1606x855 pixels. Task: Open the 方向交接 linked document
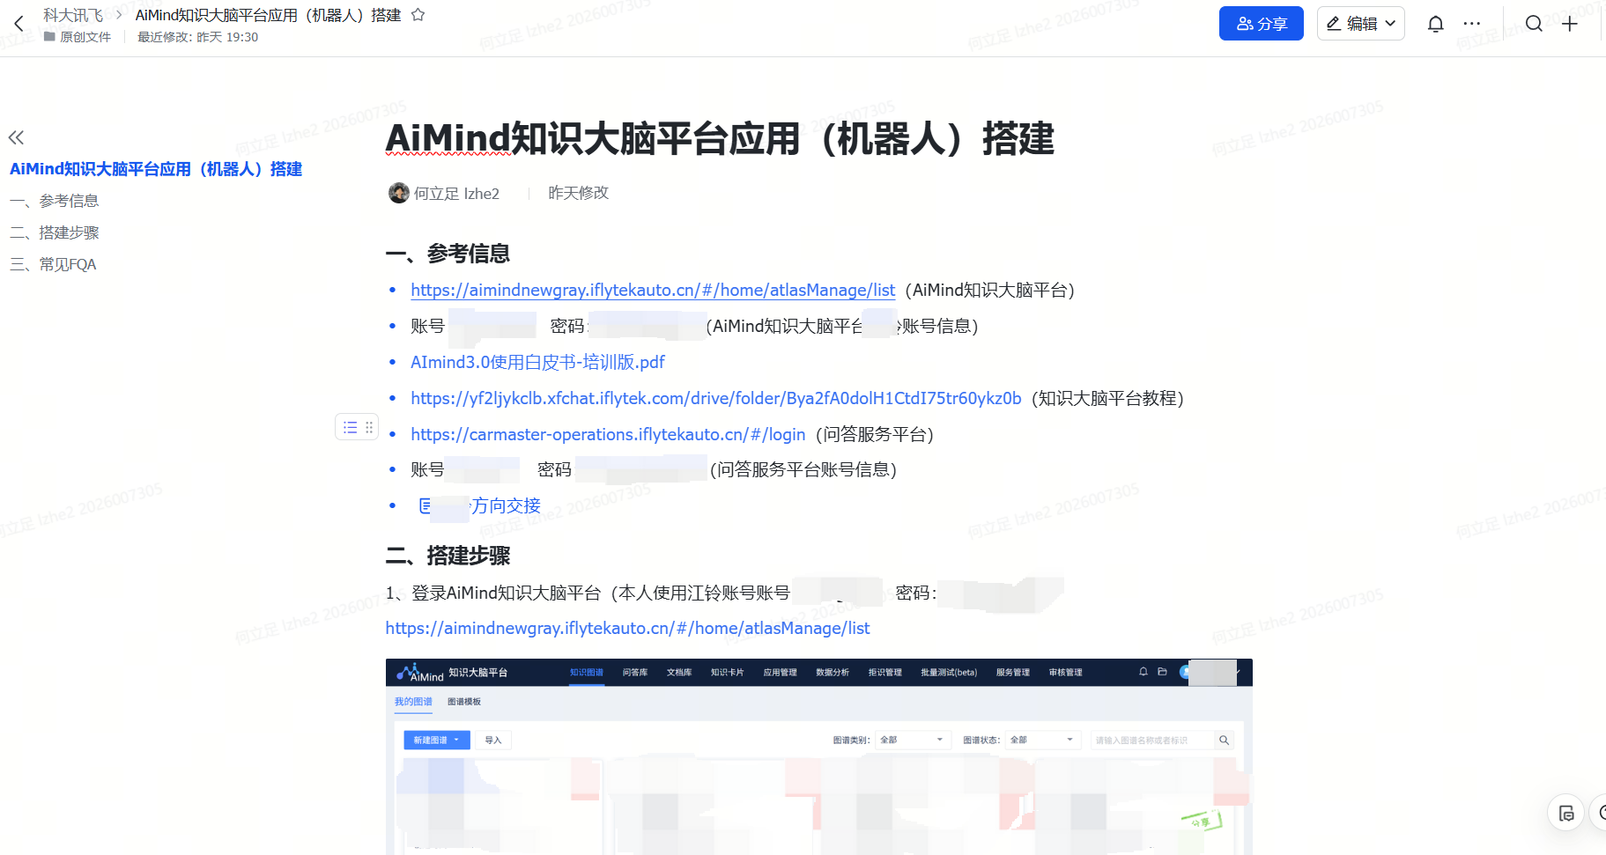pyautogui.click(x=505, y=505)
